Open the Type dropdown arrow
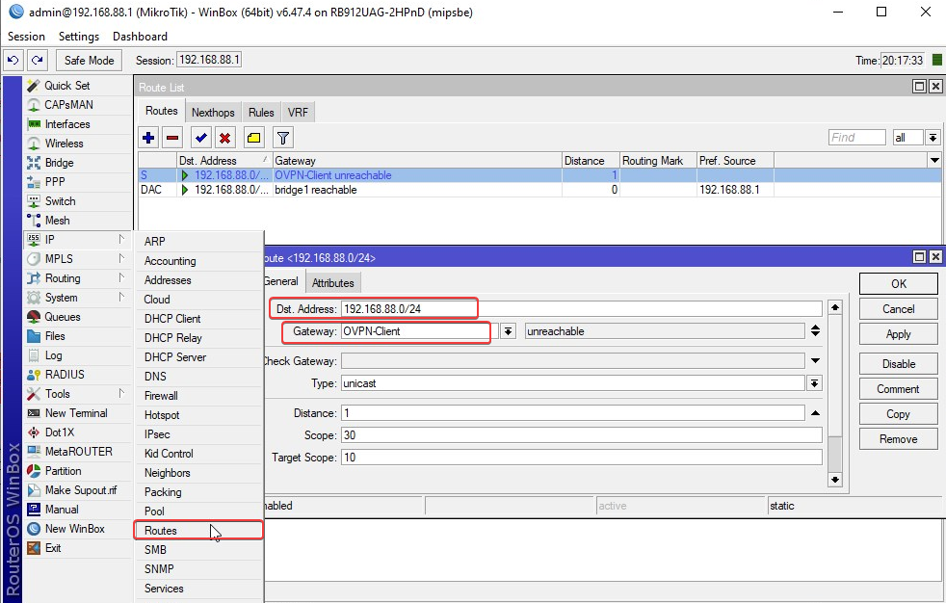946x603 pixels. pyautogui.click(x=814, y=383)
